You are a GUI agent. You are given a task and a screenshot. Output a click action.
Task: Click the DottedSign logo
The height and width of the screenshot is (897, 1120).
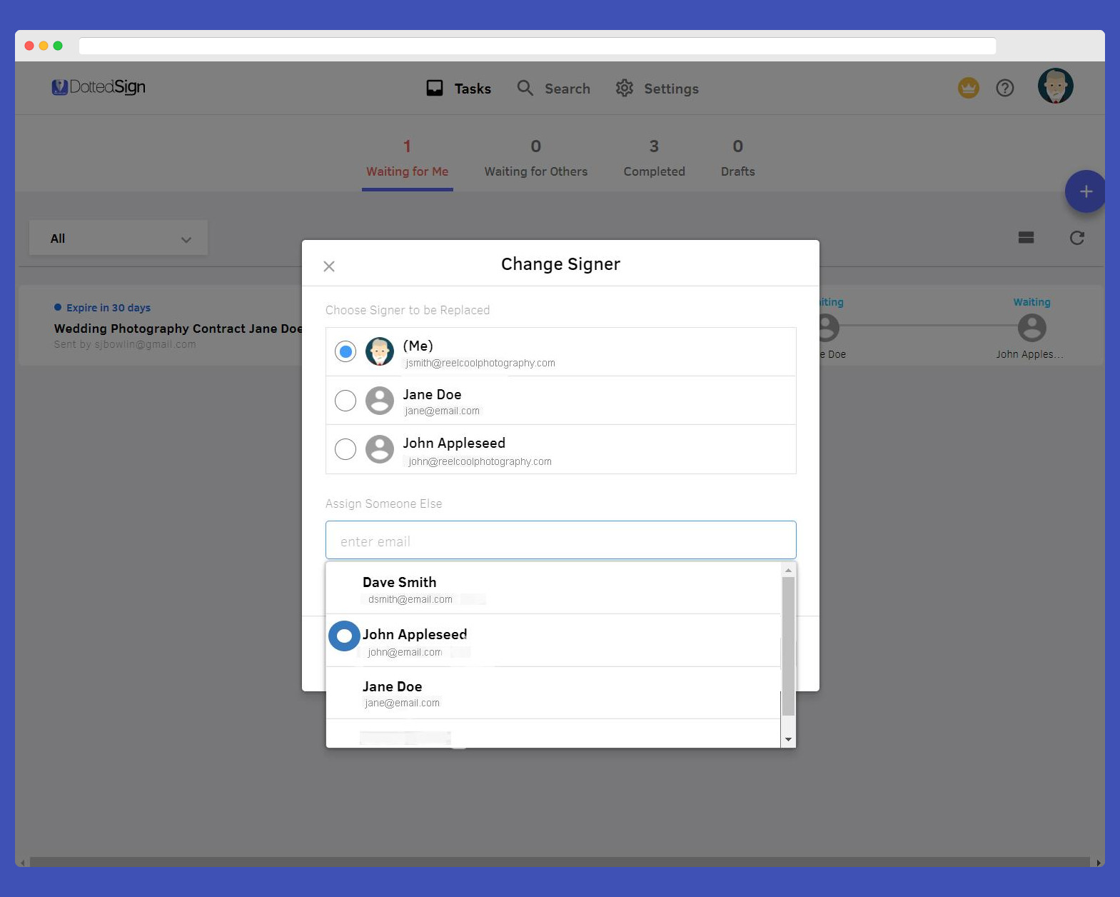coord(99,87)
